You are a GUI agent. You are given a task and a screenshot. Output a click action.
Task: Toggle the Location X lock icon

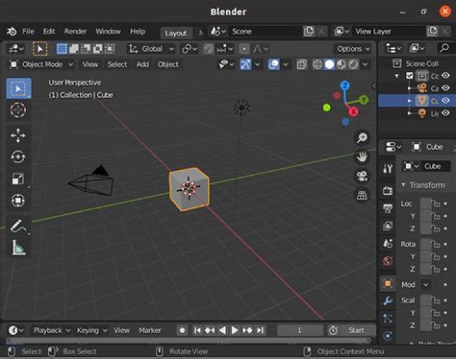tap(436, 204)
